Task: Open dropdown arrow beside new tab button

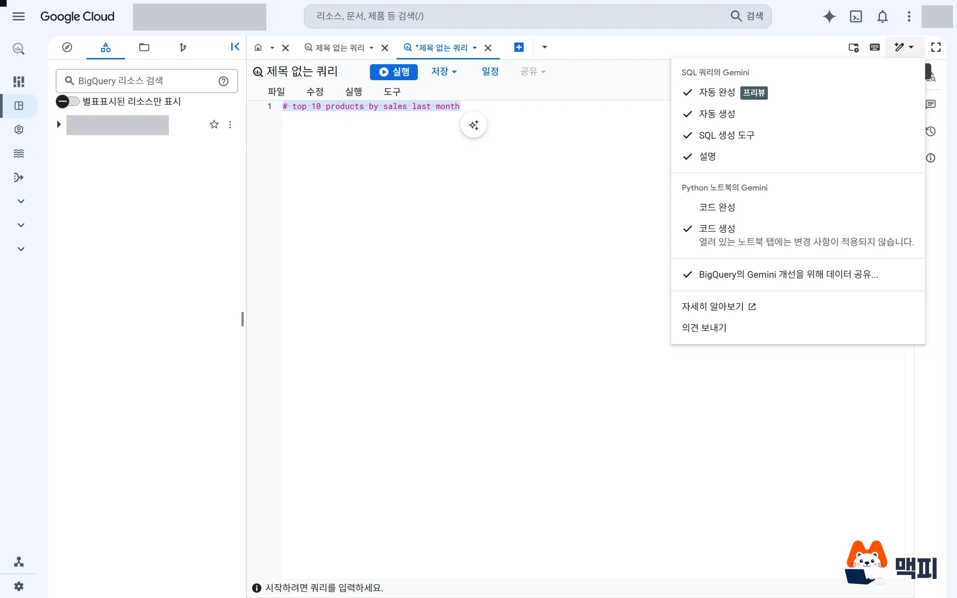Action: (545, 47)
